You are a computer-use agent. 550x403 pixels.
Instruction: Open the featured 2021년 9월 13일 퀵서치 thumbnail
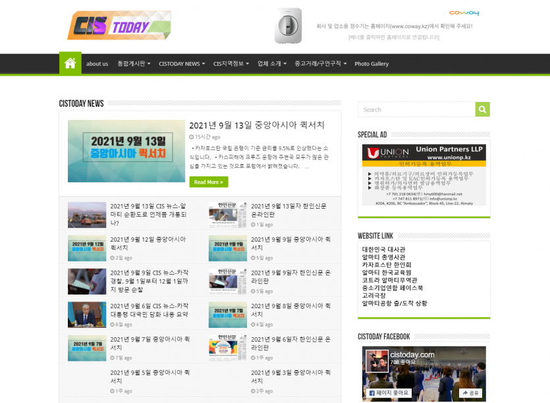126,151
